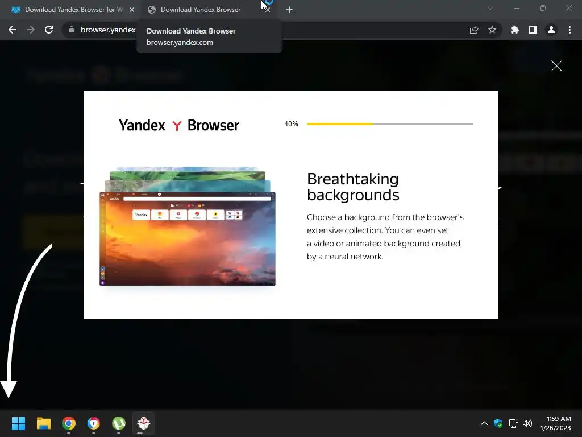Close the Yandex download overlay with X

[556, 66]
